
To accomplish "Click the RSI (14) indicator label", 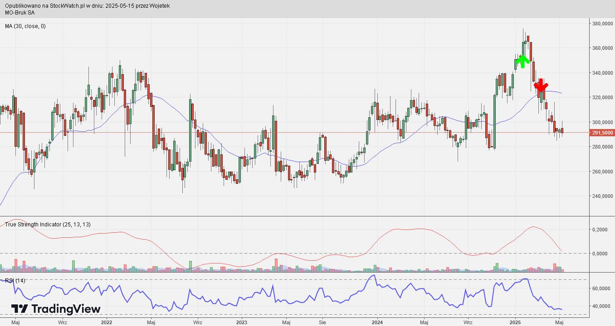I will [15, 281].
